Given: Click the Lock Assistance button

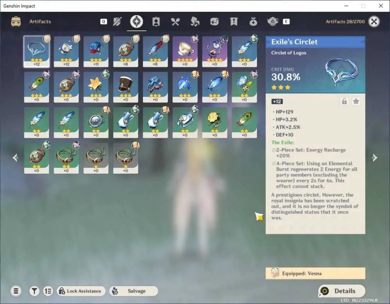Looking at the screenshot, I should coord(81,291).
